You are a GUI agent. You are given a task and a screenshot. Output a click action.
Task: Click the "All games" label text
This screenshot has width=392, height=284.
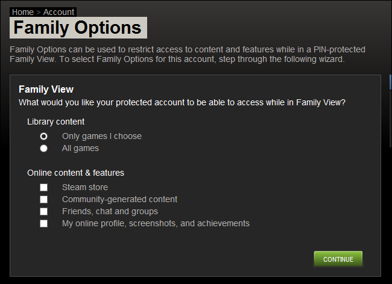point(80,148)
